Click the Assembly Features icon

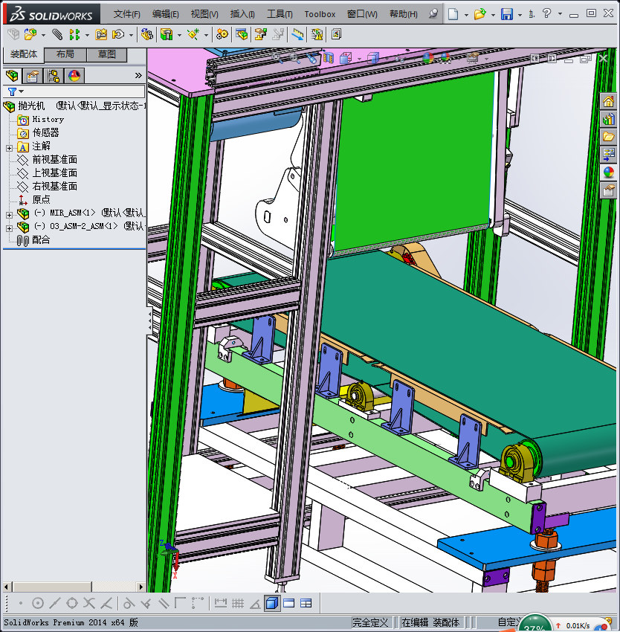[166, 35]
